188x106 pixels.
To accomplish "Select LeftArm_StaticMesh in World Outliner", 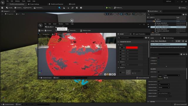I will (162, 25).
